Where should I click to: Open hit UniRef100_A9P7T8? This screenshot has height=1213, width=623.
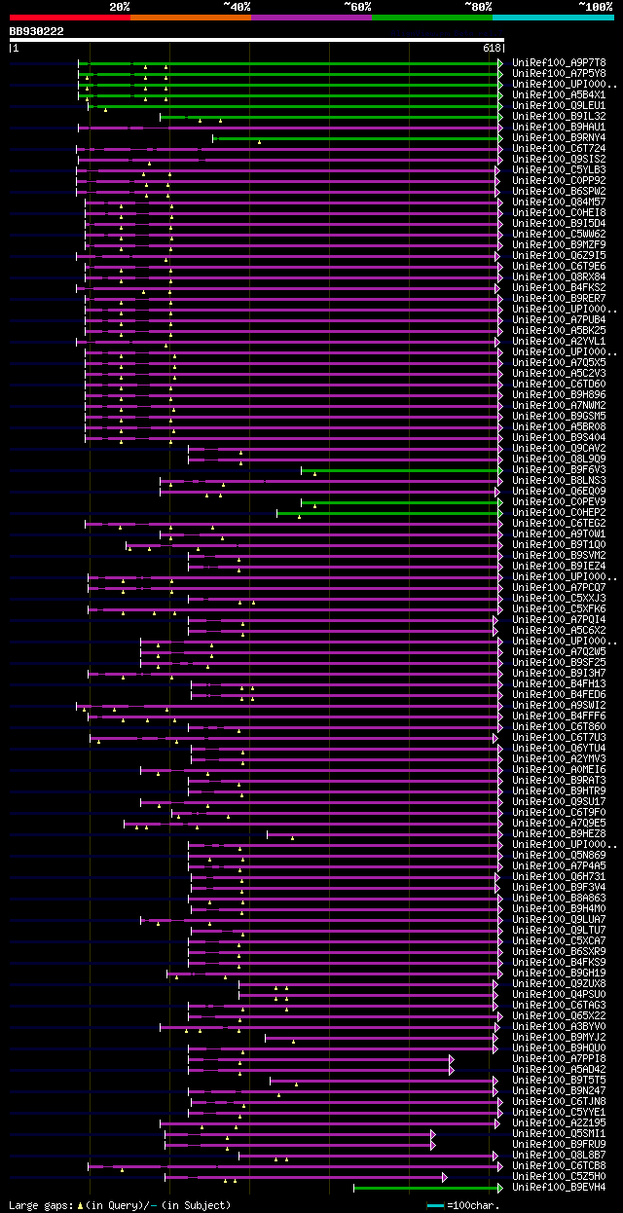[x=559, y=63]
